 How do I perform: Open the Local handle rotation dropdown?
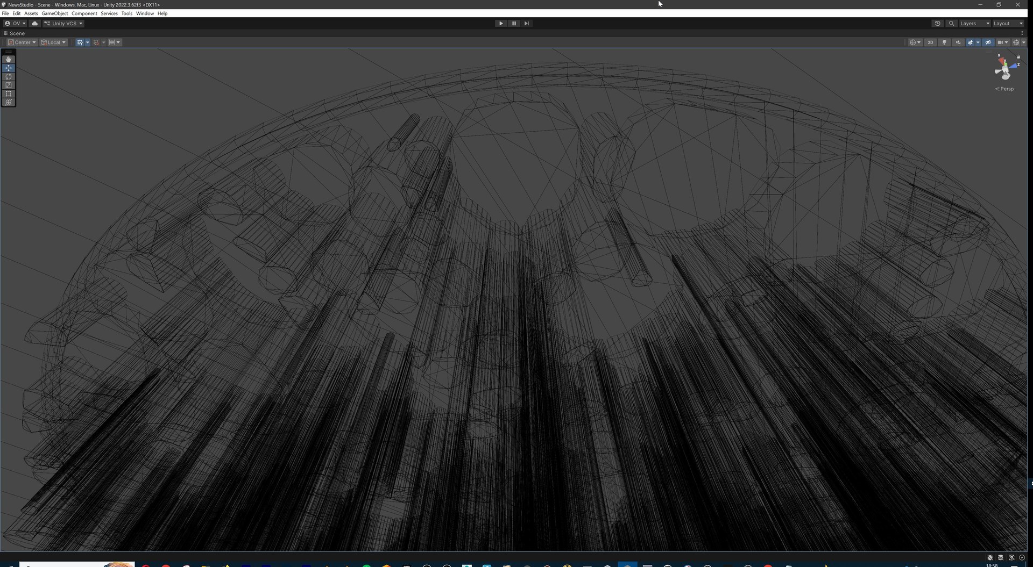pyautogui.click(x=53, y=42)
